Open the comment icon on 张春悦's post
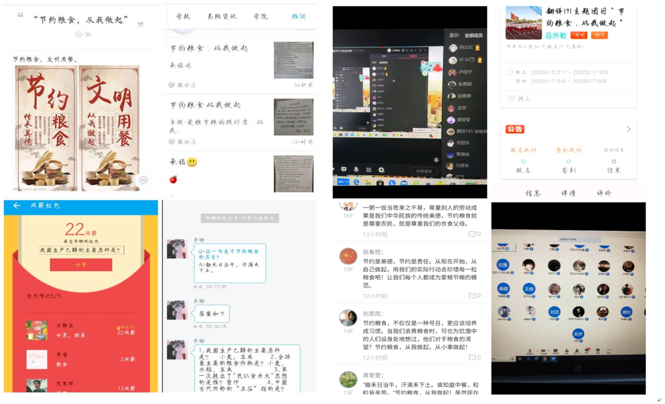 point(472,296)
